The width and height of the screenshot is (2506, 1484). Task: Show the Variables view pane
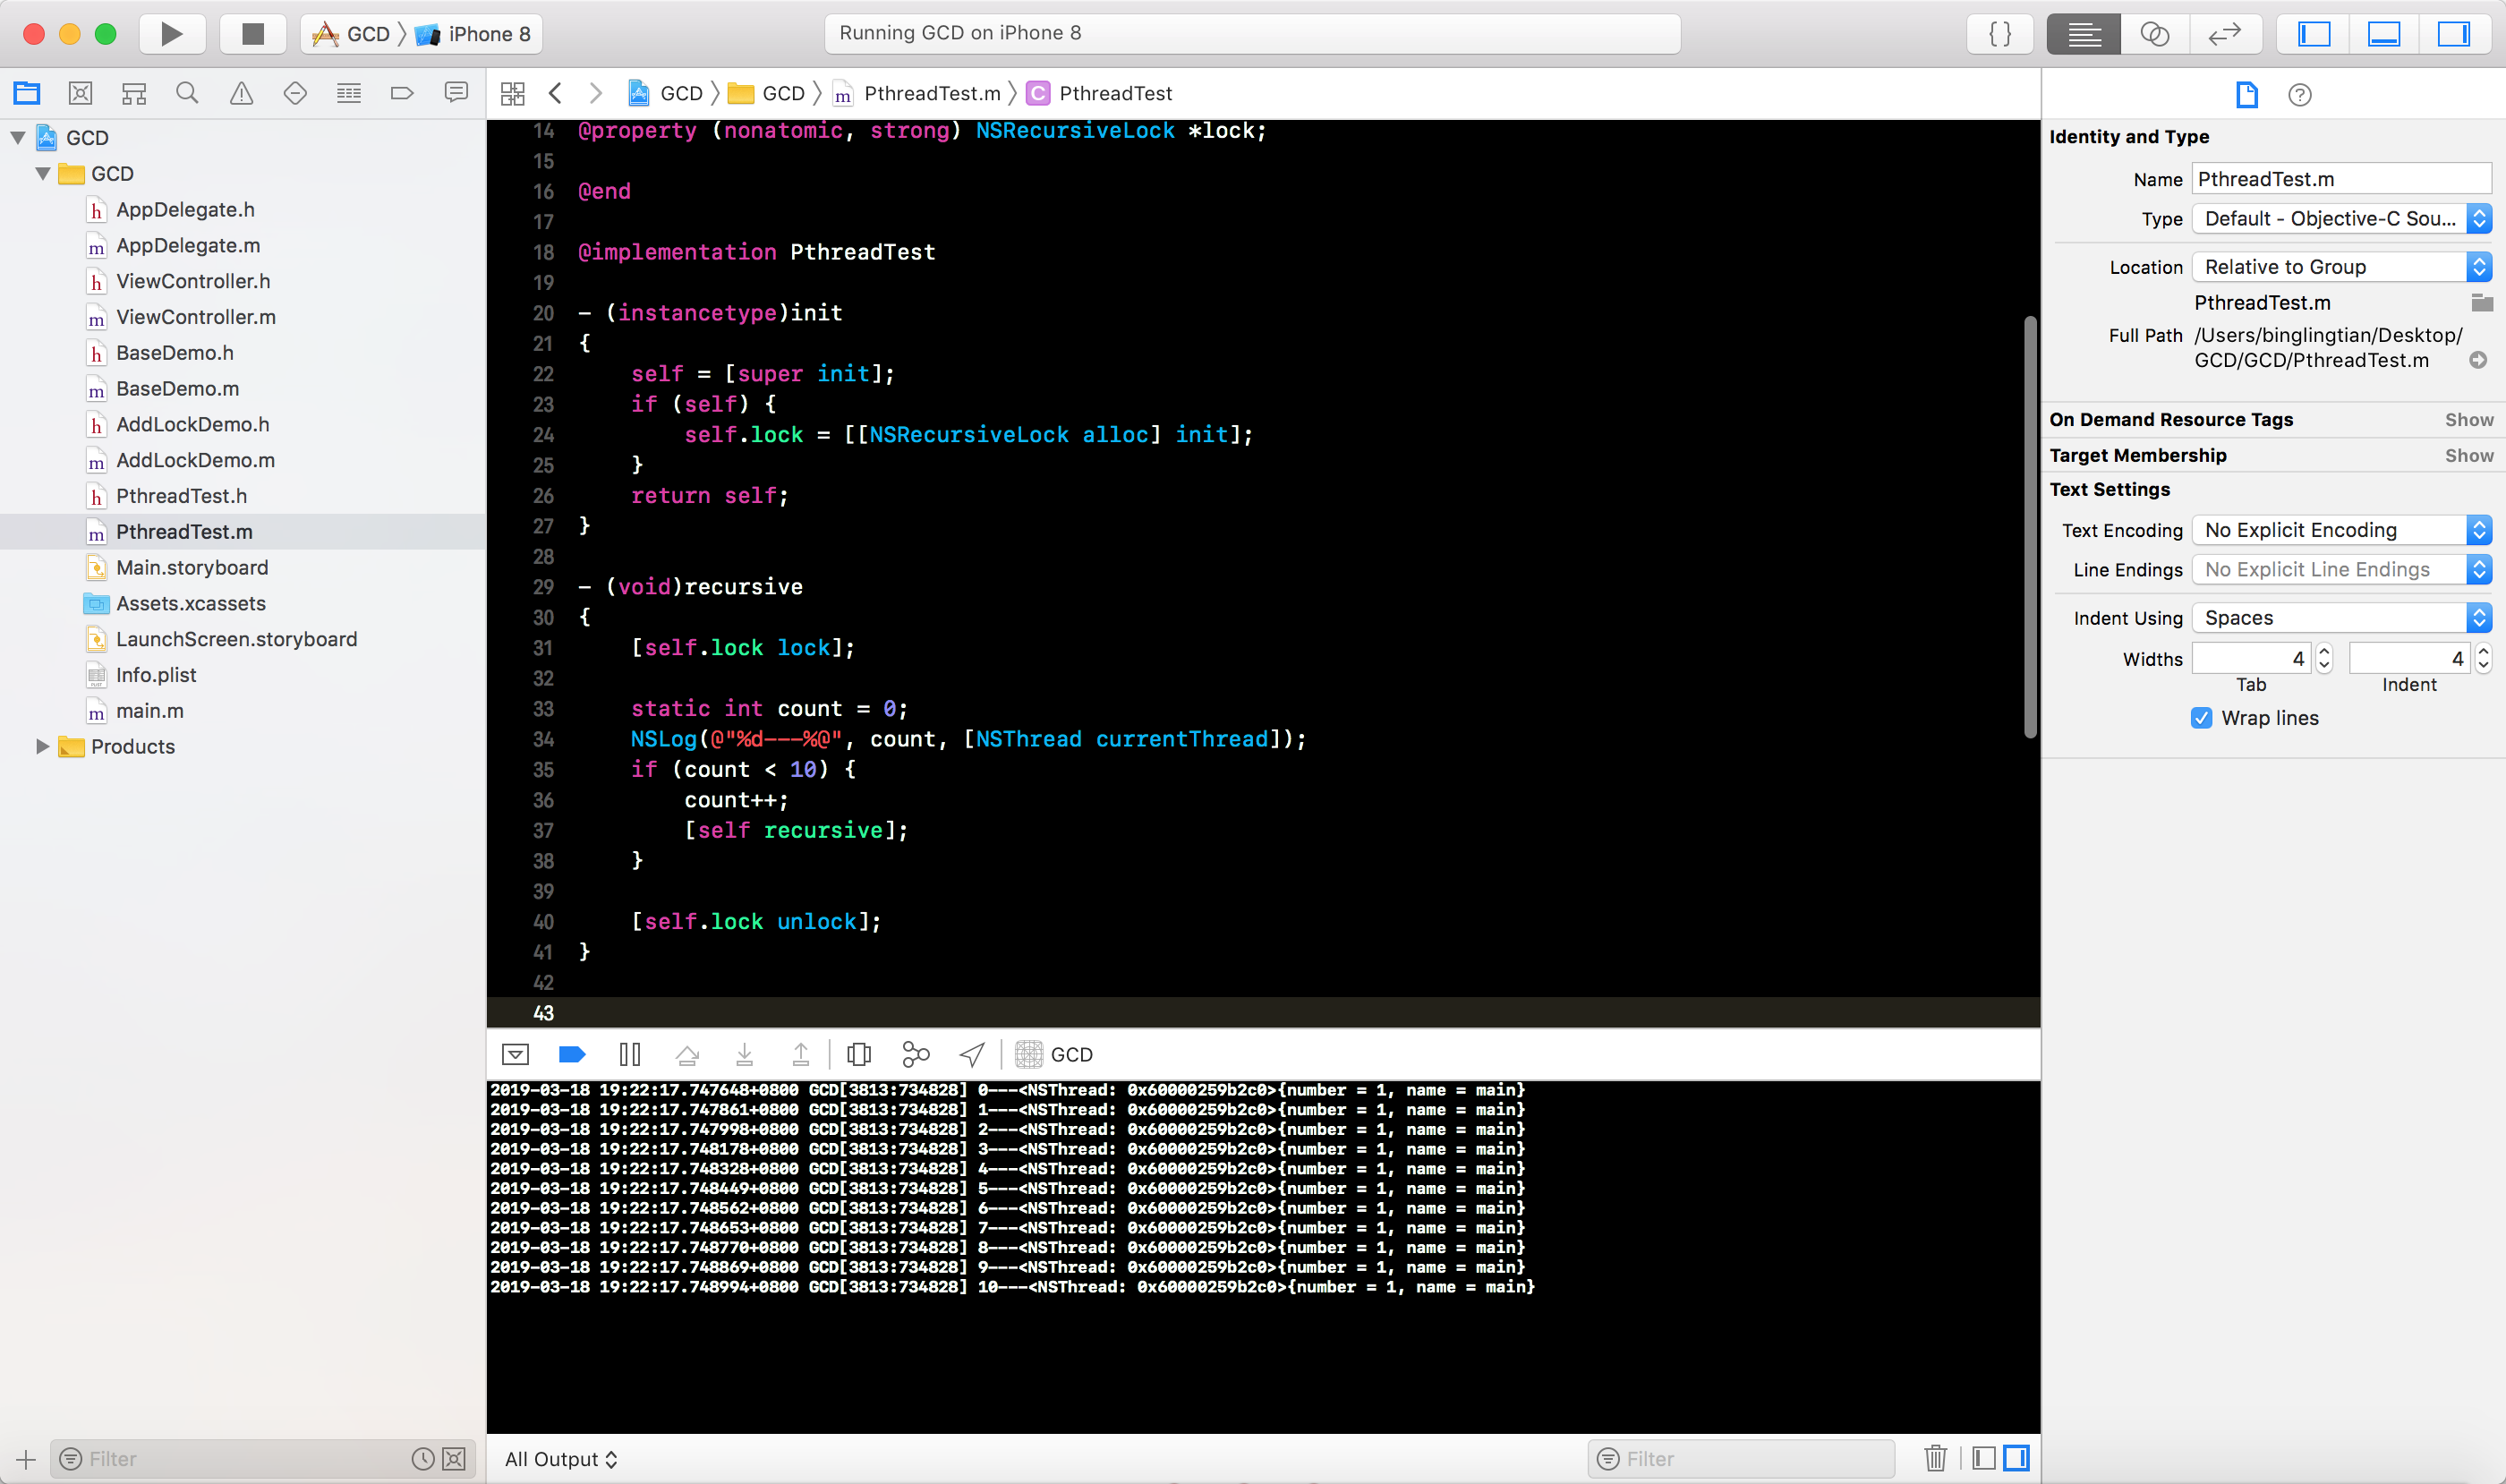click(1984, 1458)
